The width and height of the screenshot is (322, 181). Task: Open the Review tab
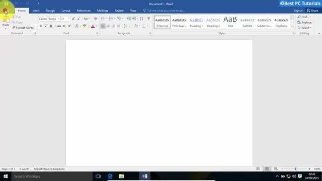pos(119,11)
